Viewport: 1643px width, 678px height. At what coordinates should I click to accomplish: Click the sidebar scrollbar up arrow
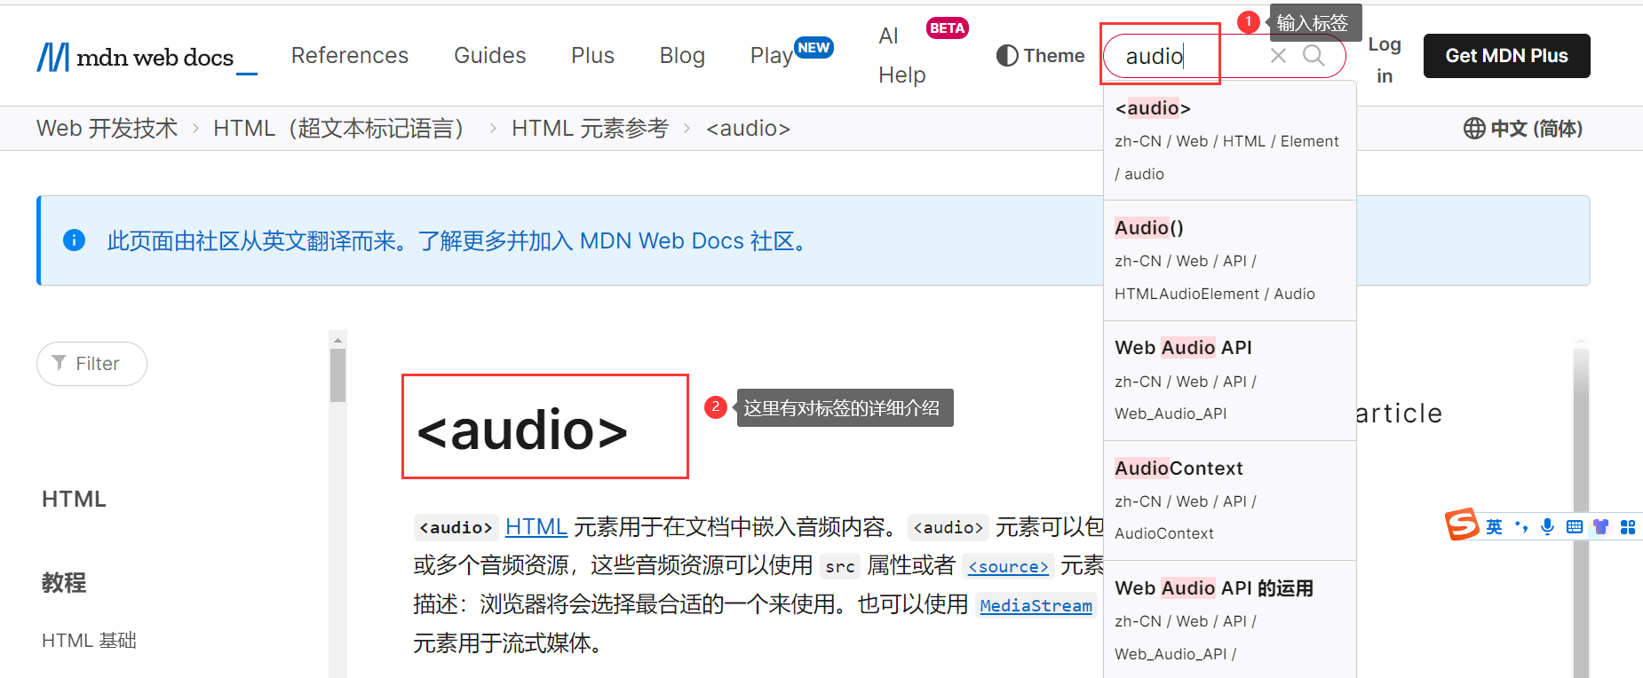(337, 340)
